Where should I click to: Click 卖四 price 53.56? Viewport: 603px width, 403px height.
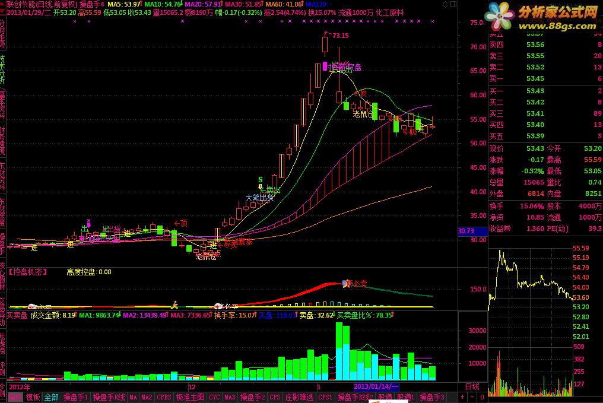coord(535,45)
